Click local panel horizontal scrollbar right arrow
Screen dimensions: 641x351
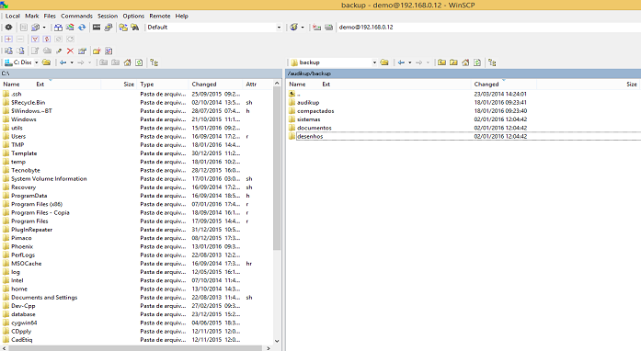[269, 348]
